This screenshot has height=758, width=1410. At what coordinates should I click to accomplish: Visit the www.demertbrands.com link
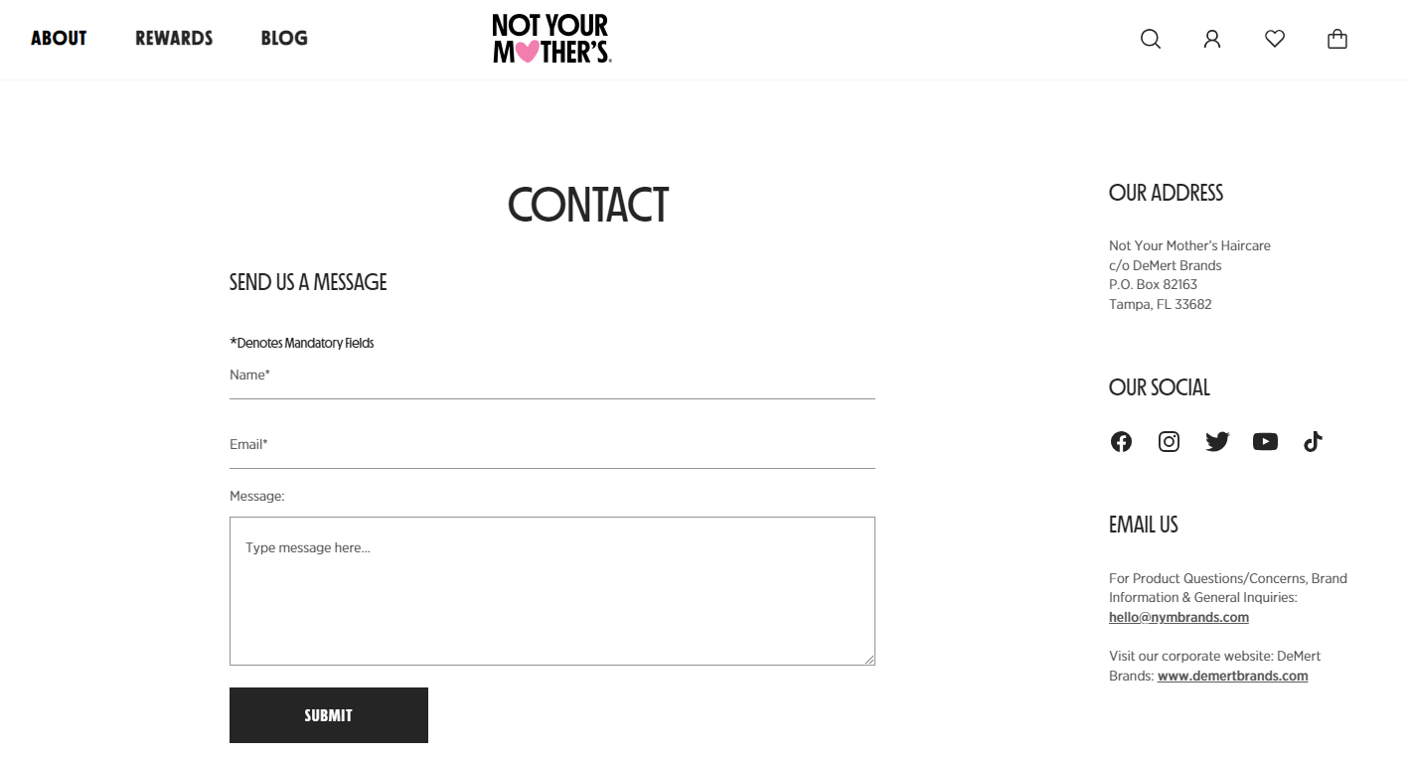[x=1232, y=677]
